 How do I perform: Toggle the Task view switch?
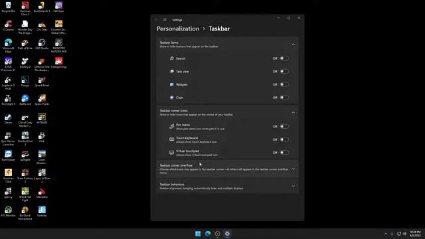(284, 71)
